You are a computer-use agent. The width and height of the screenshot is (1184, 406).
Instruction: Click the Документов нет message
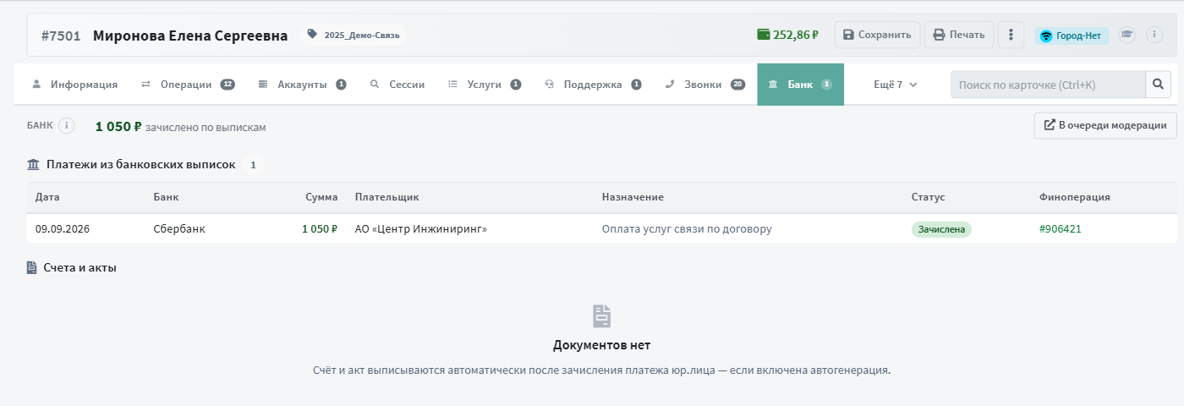point(601,345)
